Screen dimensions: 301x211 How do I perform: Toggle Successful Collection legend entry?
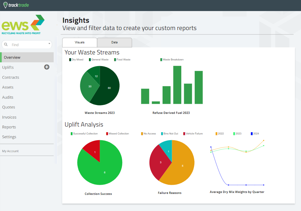pos(84,133)
